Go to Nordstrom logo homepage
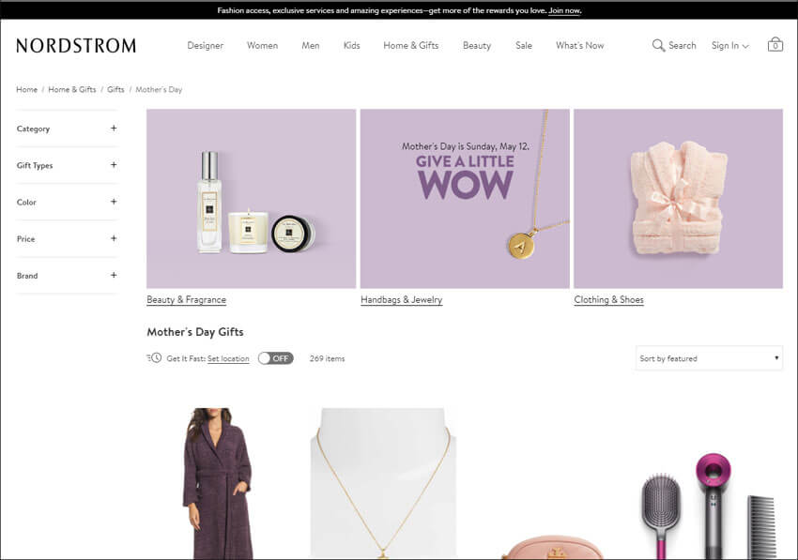This screenshot has width=798, height=560. pyautogui.click(x=76, y=45)
